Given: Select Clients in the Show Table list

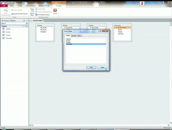Looking at the screenshot, I should 69,39.
